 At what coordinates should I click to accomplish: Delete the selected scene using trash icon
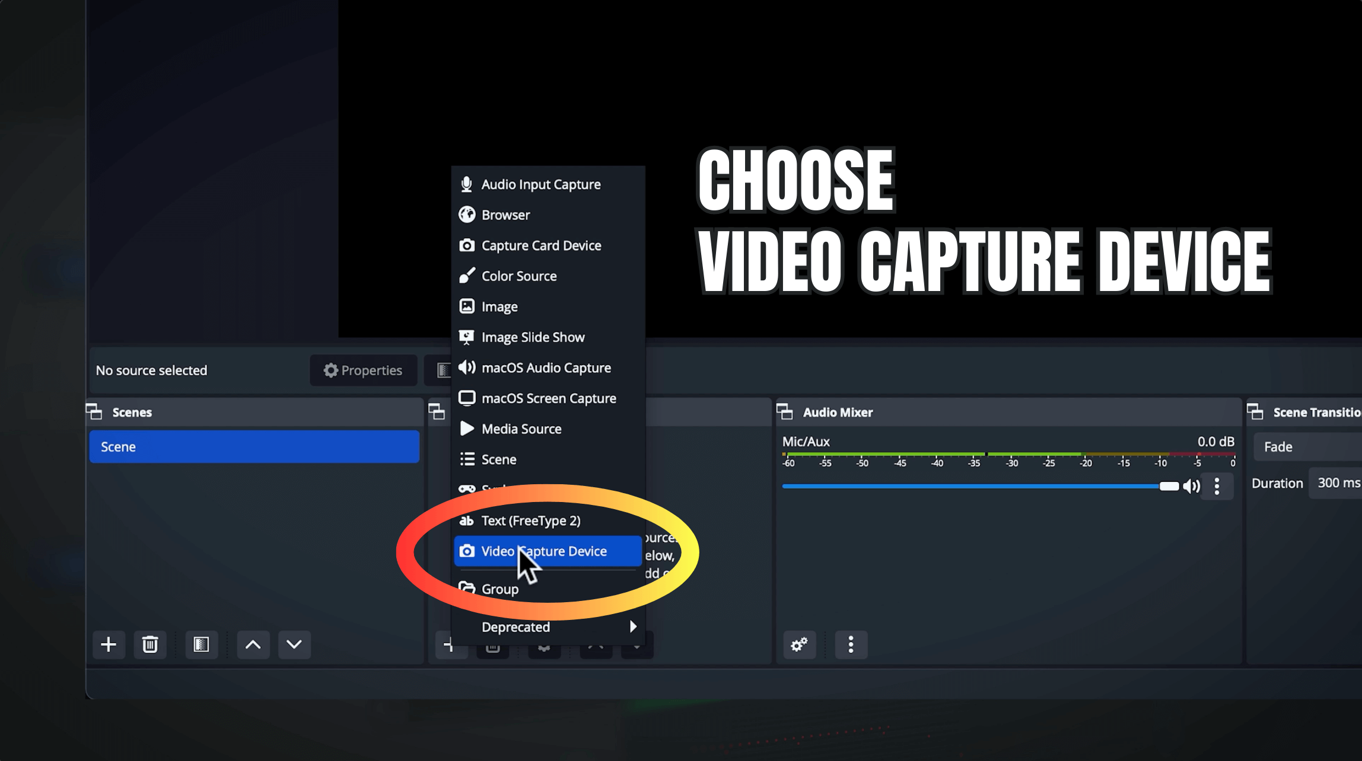click(150, 644)
